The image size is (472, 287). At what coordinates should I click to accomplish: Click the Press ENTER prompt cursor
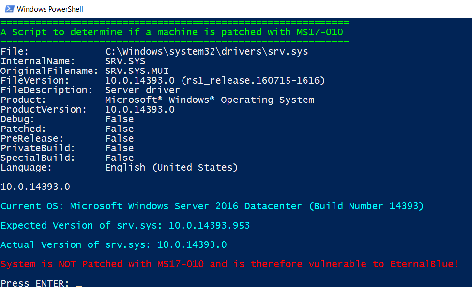[79, 284]
